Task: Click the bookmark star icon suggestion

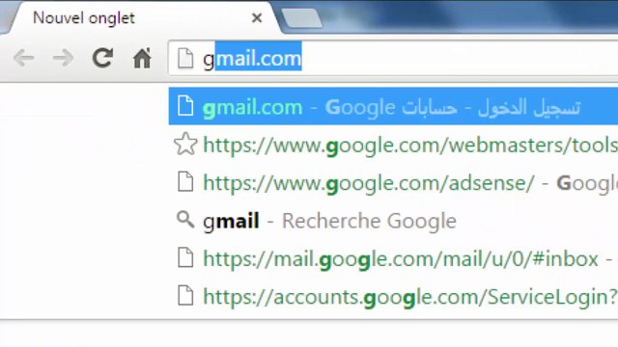Action: 185,144
